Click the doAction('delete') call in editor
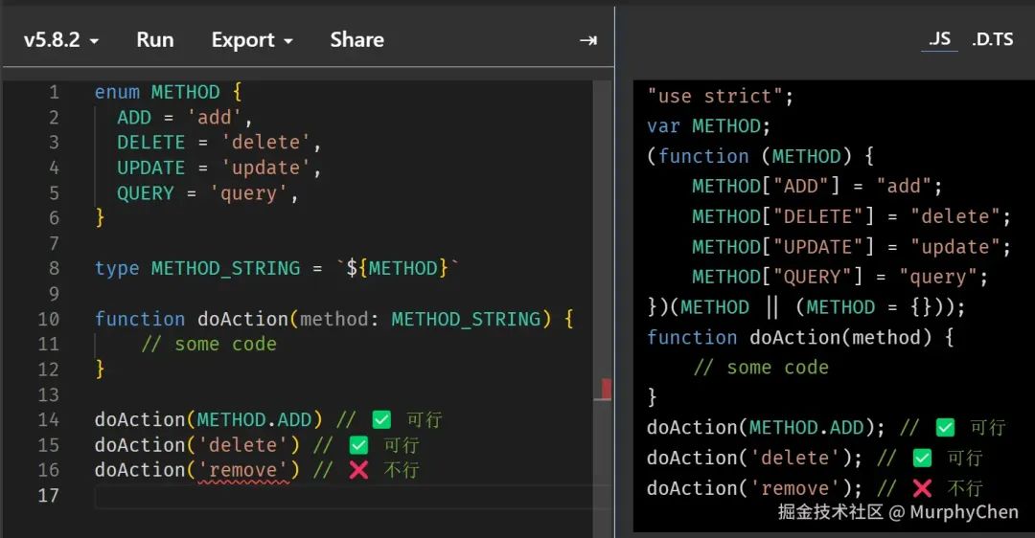This screenshot has height=538, width=1035. [197, 445]
